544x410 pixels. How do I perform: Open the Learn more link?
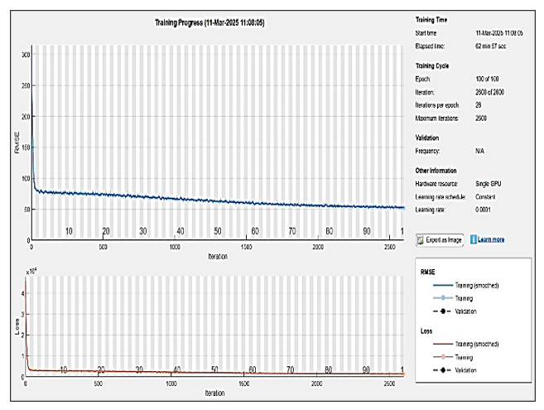pos(491,239)
